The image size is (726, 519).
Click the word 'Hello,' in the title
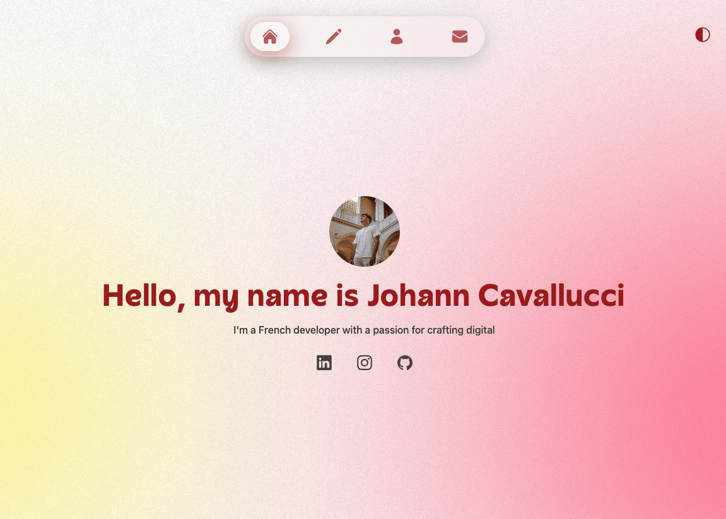pos(144,296)
